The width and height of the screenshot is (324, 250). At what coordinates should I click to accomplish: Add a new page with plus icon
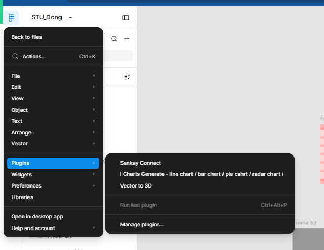pos(127,38)
